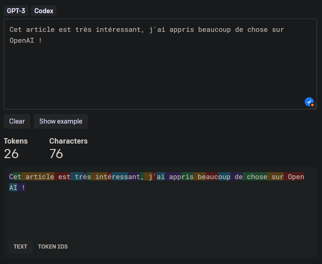Click the highlighted token "est" in output

[62, 177]
